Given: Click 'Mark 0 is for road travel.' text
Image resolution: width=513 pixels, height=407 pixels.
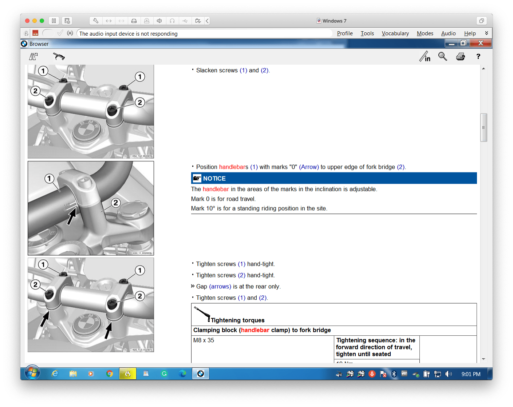Looking at the screenshot, I should point(224,199).
